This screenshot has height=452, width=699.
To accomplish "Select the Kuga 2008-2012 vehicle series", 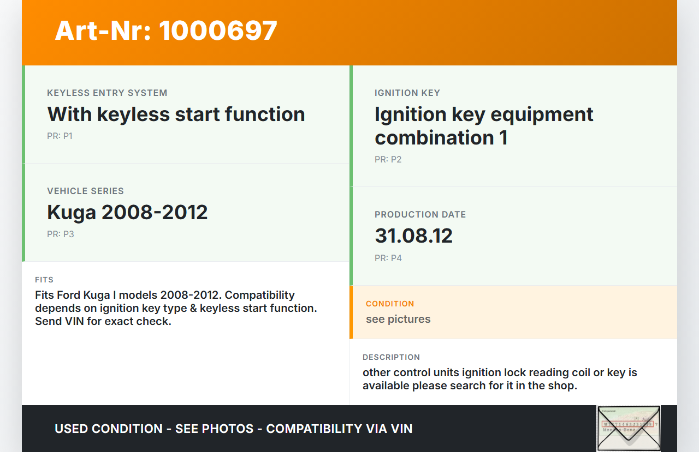I will (127, 212).
